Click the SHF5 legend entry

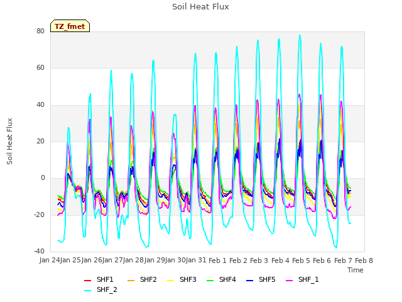pyautogui.click(x=261, y=279)
